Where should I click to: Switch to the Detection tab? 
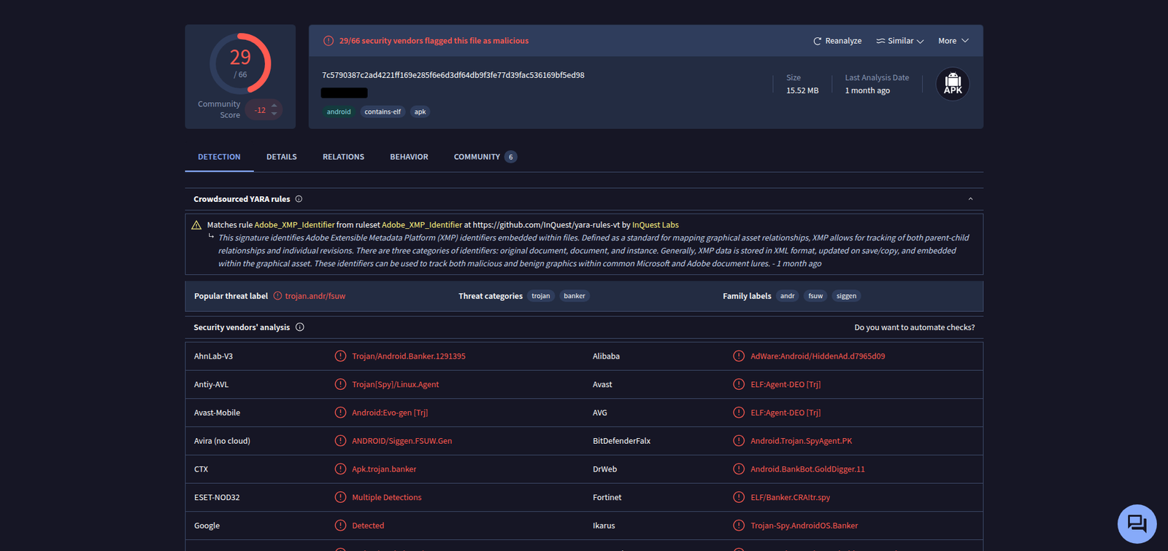point(219,157)
